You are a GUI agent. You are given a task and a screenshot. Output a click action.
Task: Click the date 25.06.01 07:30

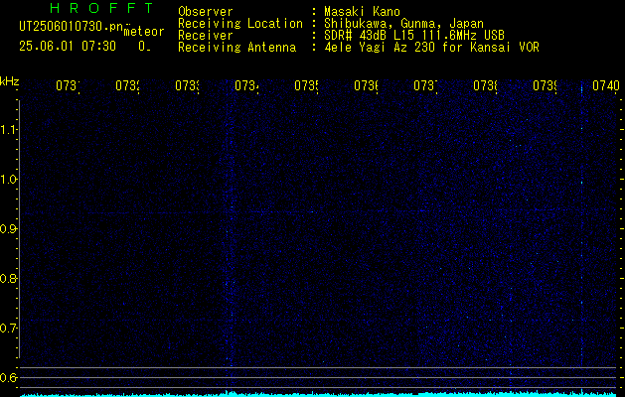(x=68, y=47)
